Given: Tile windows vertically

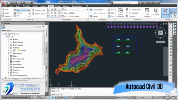Looking at the screenshot, I should pyautogui.click(x=132, y=13).
